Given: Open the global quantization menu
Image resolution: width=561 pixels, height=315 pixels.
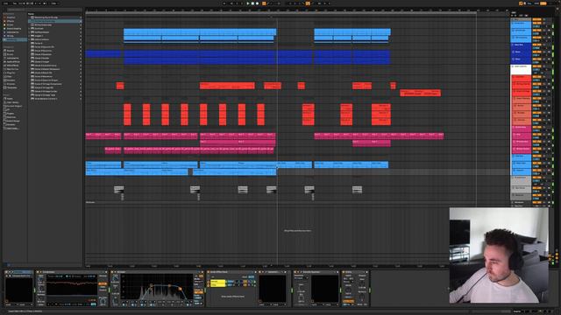Looking at the screenshot, I should pyautogui.click(x=54, y=3).
